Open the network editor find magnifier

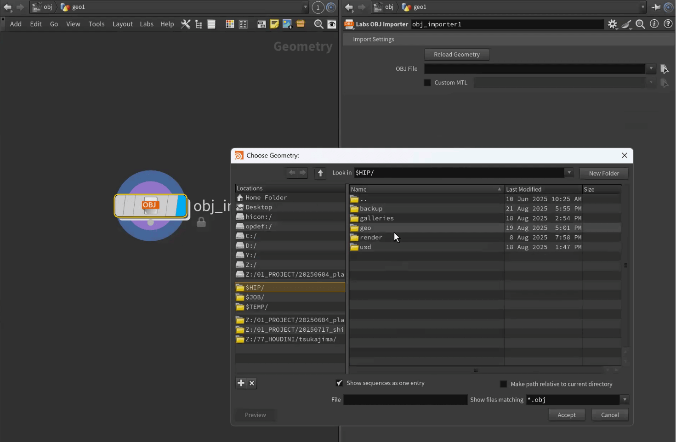pyautogui.click(x=318, y=24)
